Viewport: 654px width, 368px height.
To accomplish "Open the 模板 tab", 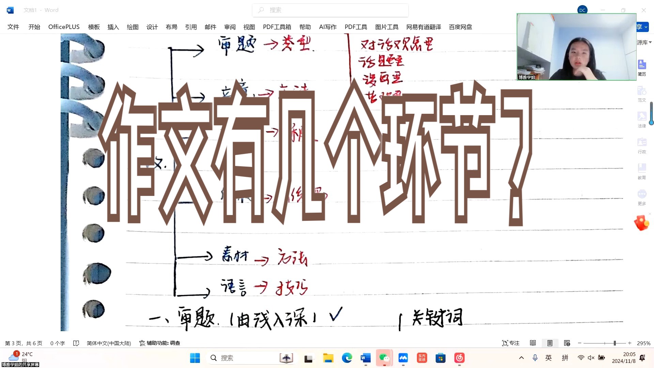I will [x=94, y=27].
